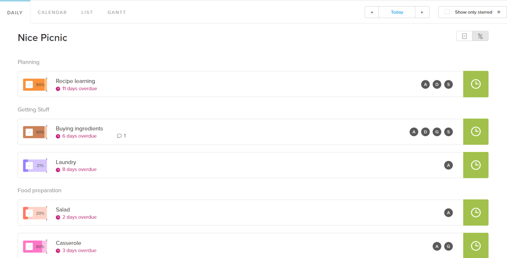Screen dimensions: 507x258
Task: Open the Calendar tab
Action: click(x=52, y=12)
